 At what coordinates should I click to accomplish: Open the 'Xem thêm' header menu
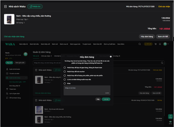[x=121, y=44]
